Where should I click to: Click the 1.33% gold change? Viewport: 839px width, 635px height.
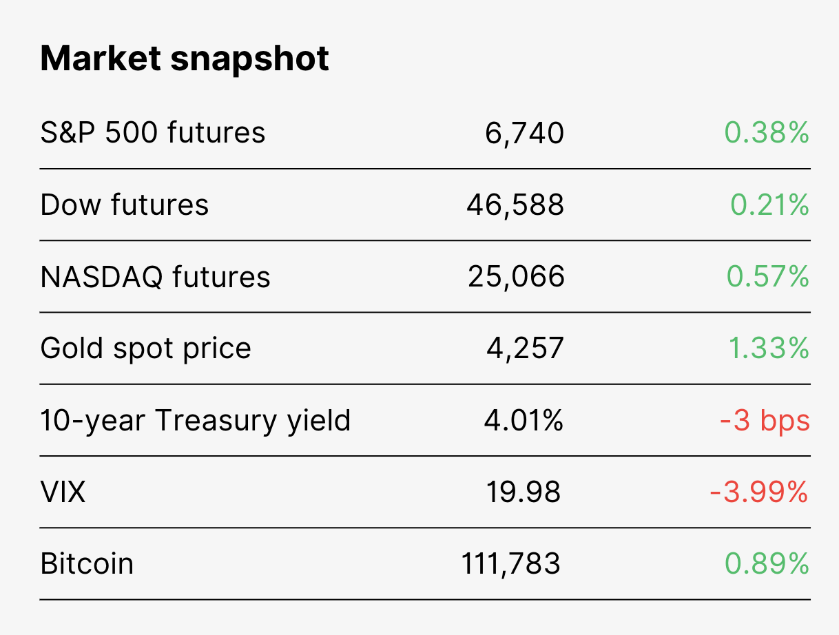[769, 348]
